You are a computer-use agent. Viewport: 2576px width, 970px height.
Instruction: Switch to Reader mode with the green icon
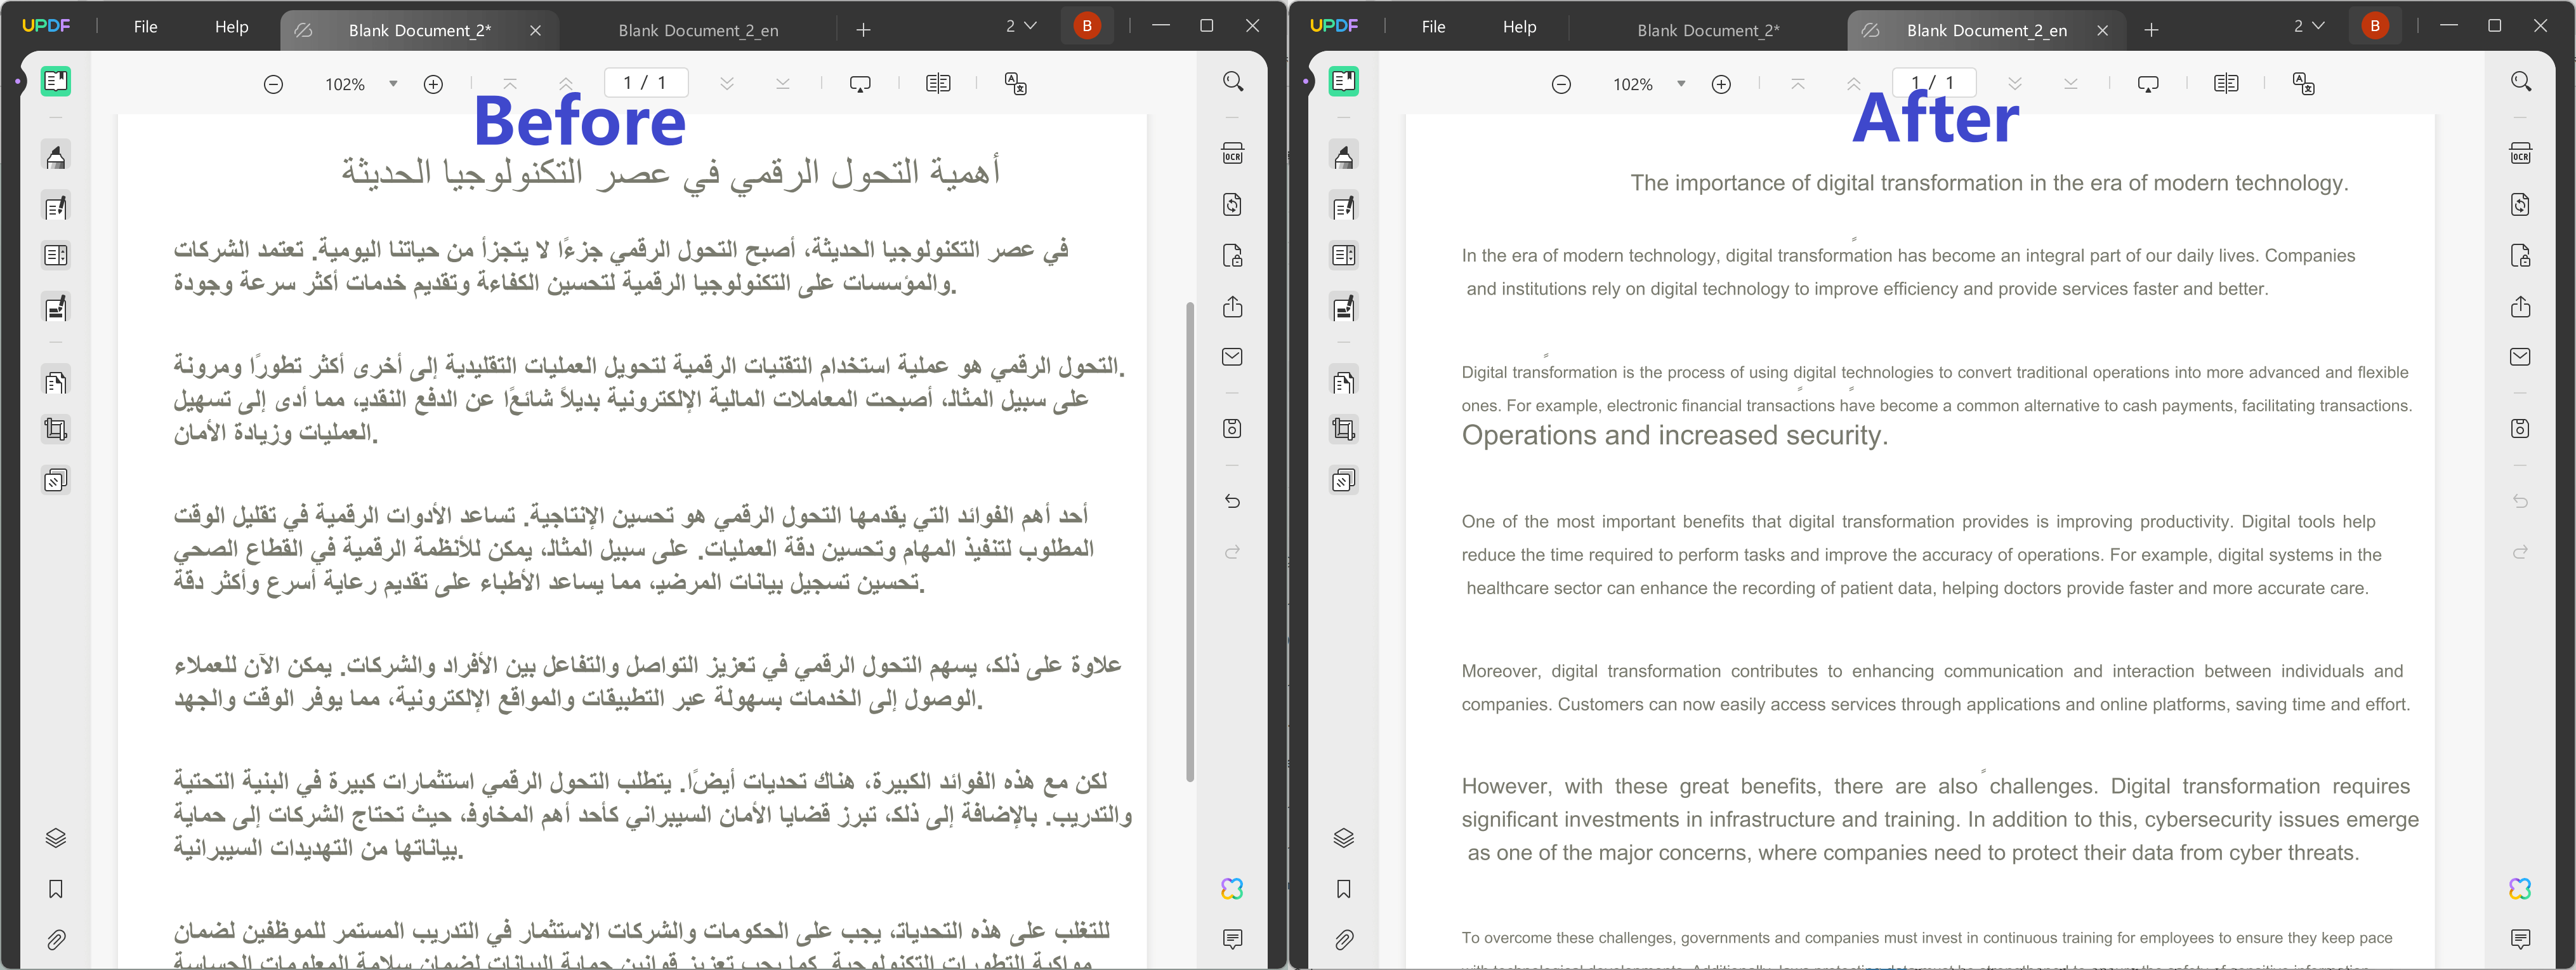coord(56,81)
